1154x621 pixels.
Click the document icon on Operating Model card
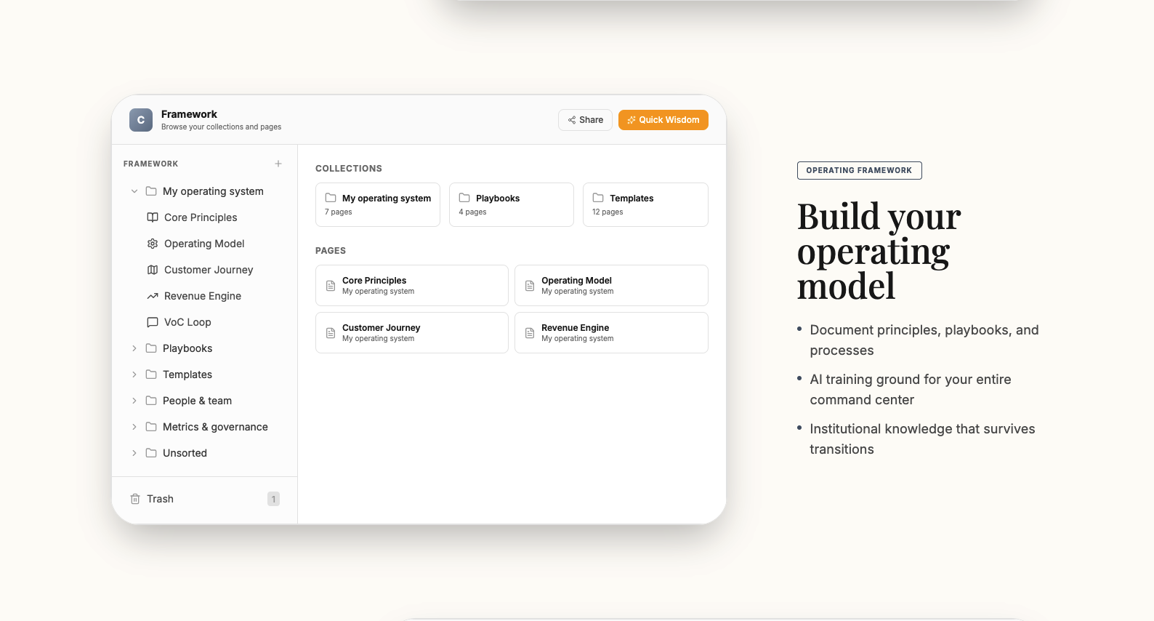pyautogui.click(x=530, y=286)
